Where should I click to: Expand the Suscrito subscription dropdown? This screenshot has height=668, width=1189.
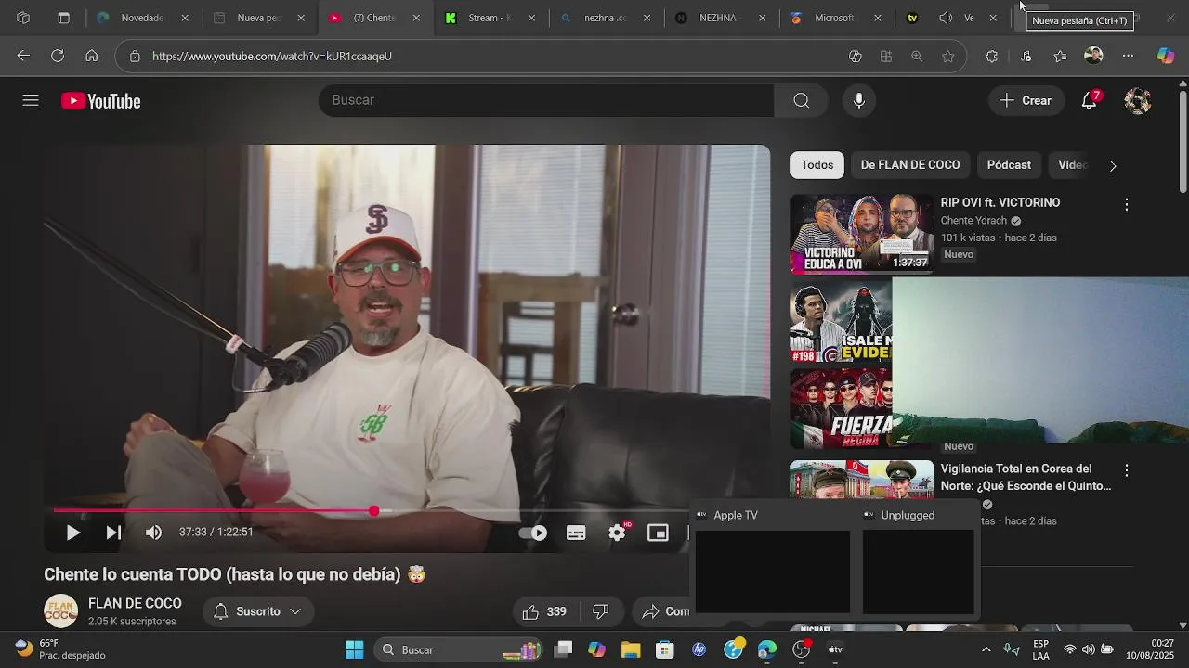tap(258, 611)
